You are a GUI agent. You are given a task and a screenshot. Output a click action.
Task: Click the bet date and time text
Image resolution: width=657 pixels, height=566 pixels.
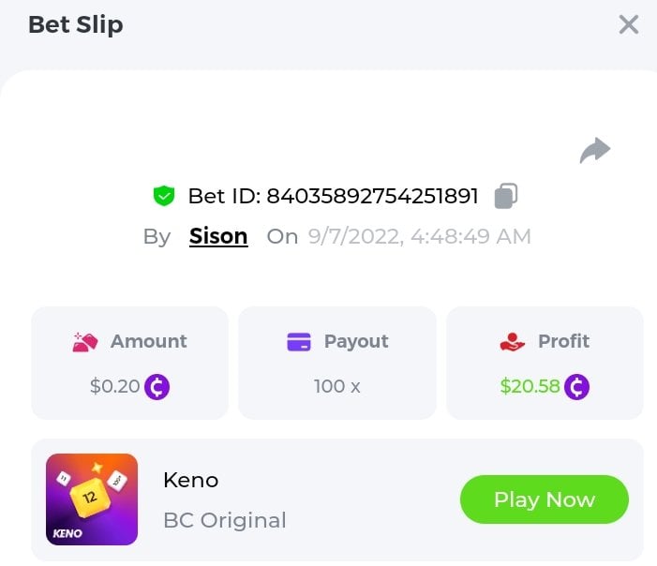coord(419,236)
